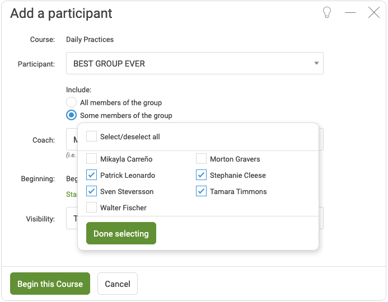Click the Visibility label

tap(40, 219)
